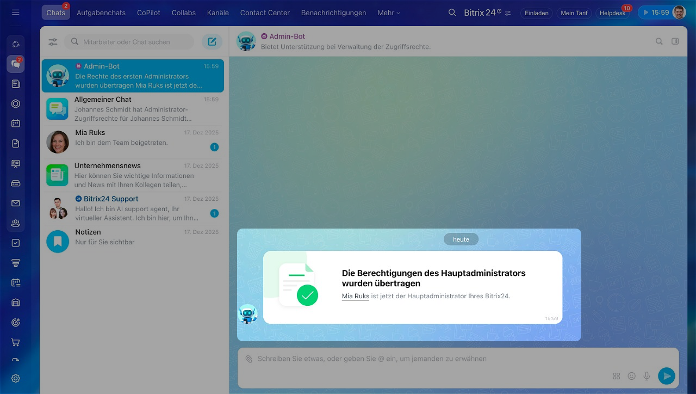Click the Mein Tarif button
This screenshot has width=696, height=394.
[574, 13]
